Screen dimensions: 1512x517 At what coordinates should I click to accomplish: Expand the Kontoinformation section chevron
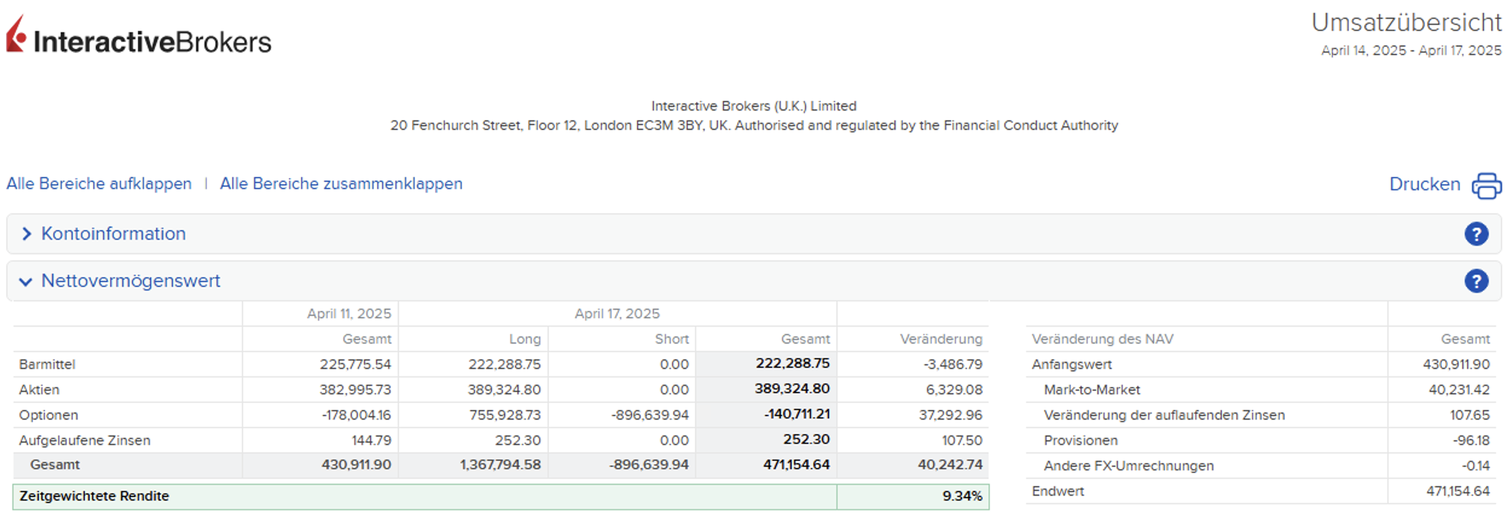[26, 234]
